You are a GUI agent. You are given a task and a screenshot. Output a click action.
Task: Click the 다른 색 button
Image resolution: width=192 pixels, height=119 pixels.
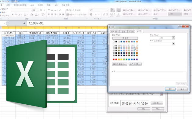point(135,64)
